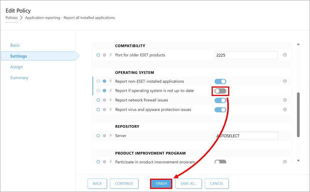This screenshot has height=192, width=310.
Task: Toggle Report virus and spyware protection issues switch
Action: click(x=220, y=110)
